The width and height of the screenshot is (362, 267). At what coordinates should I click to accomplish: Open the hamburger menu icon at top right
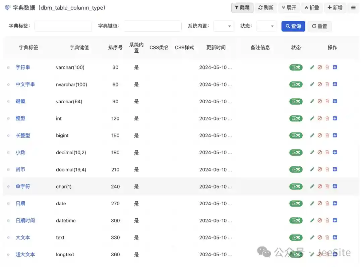pyautogui.click(x=353, y=8)
